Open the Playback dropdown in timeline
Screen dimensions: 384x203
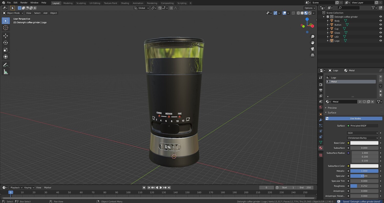pos(16,188)
